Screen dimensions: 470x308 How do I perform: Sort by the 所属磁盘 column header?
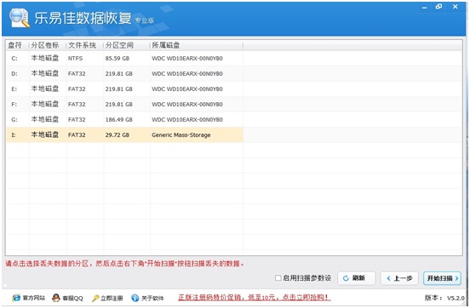click(x=196, y=45)
